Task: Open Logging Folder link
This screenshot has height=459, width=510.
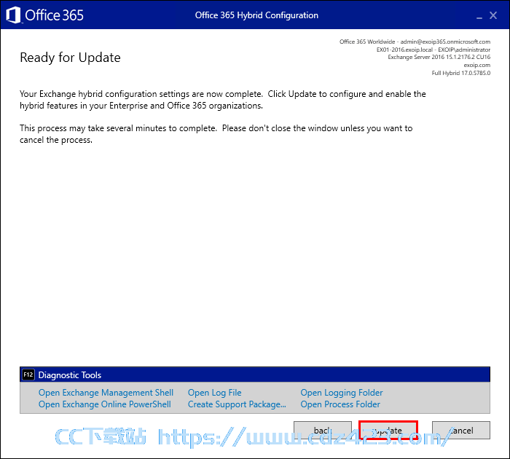Action: tap(342, 393)
